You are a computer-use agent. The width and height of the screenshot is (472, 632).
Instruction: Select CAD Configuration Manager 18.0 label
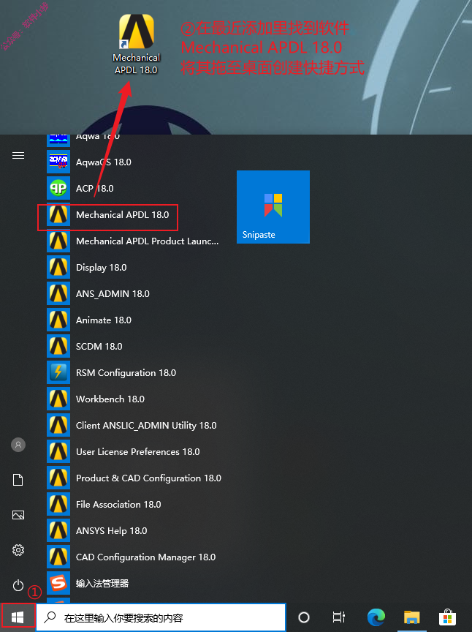pos(146,557)
